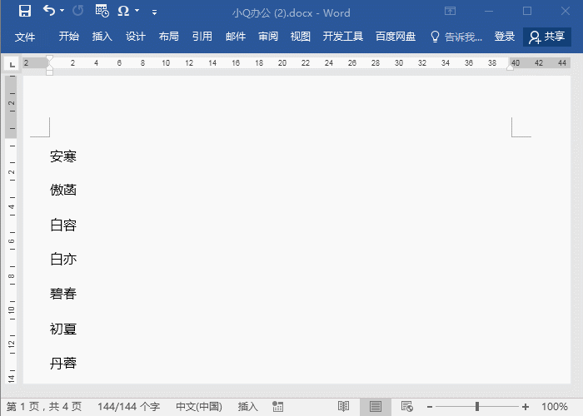Image resolution: width=583 pixels, height=416 pixels.
Task: Click the first line indent marker on ruler
Action: click(x=49, y=59)
